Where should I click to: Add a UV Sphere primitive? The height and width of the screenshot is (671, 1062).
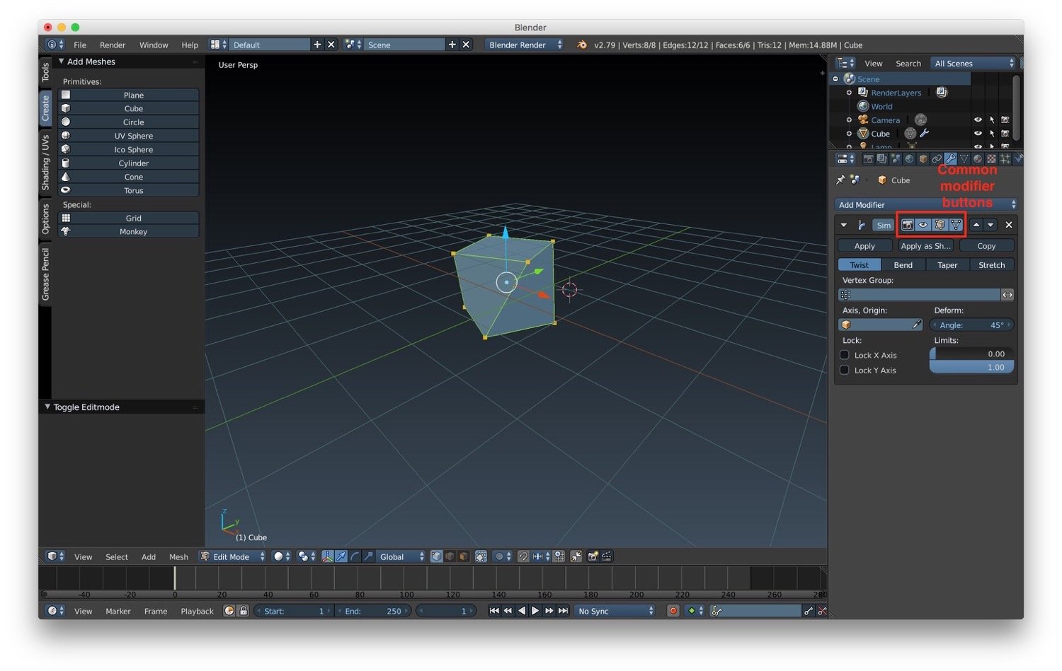128,136
